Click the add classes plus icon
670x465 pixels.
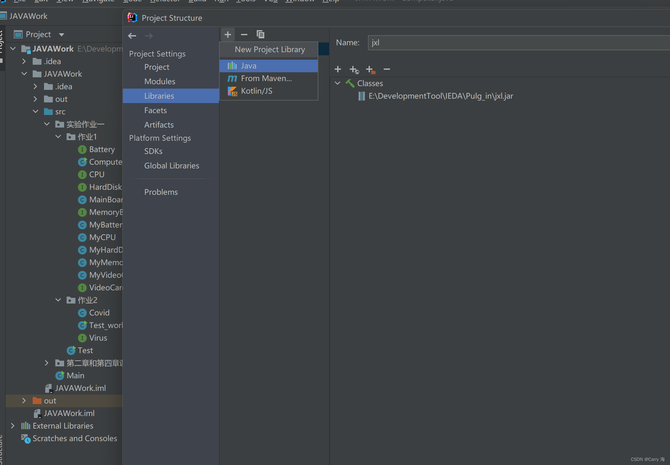click(338, 69)
